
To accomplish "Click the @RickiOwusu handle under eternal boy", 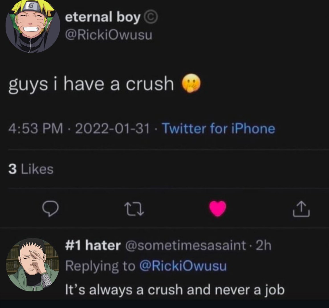I will coord(108,35).
